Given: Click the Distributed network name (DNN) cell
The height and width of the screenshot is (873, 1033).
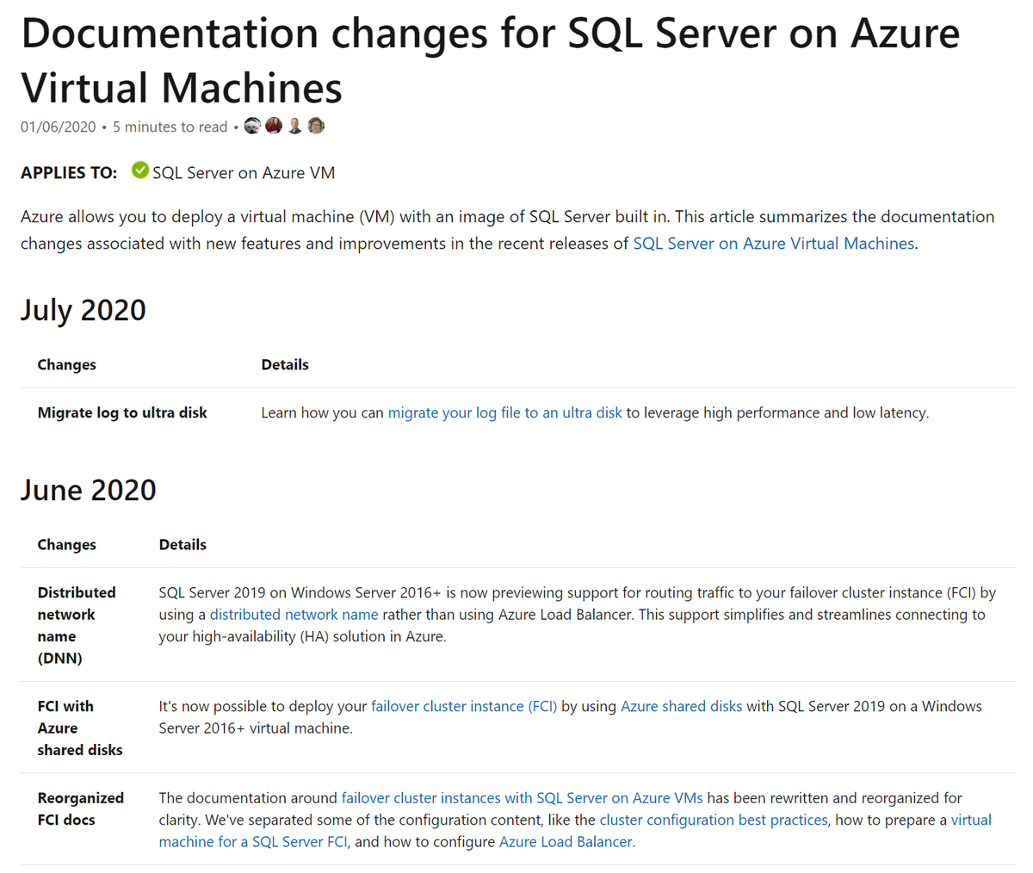Looking at the screenshot, I should tap(77, 625).
